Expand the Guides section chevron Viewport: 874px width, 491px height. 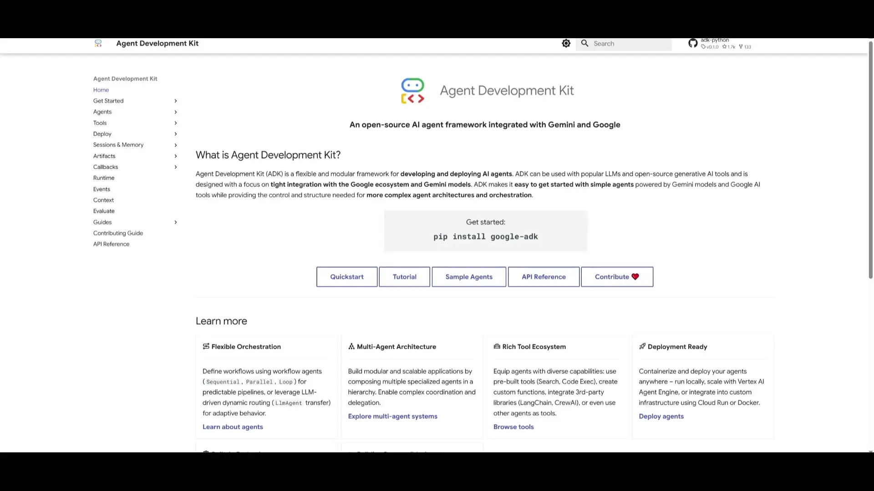[x=176, y=222]
